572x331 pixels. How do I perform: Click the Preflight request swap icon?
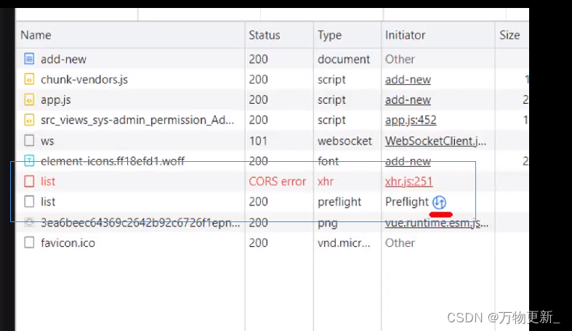coord(439,202)
